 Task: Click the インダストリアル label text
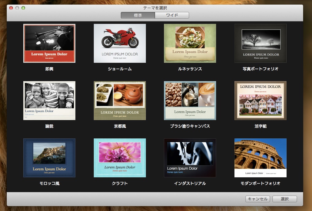pyautogui.click(x=190, y=183)
